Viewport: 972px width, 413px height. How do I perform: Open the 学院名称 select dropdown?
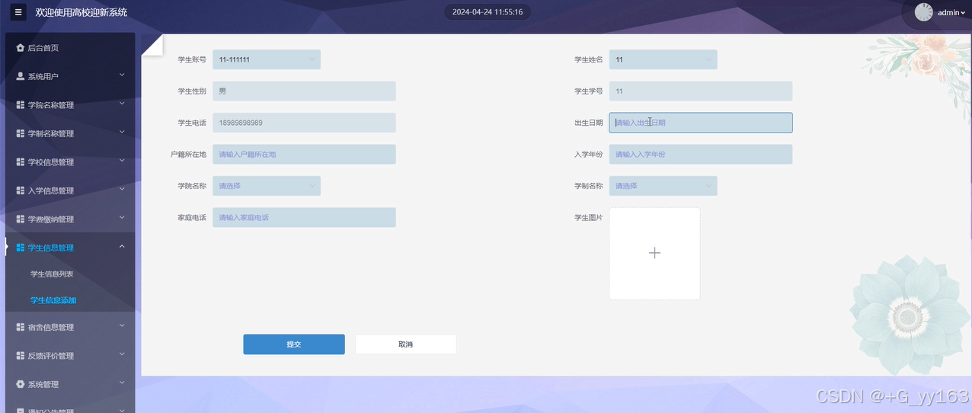pos(267,186)
